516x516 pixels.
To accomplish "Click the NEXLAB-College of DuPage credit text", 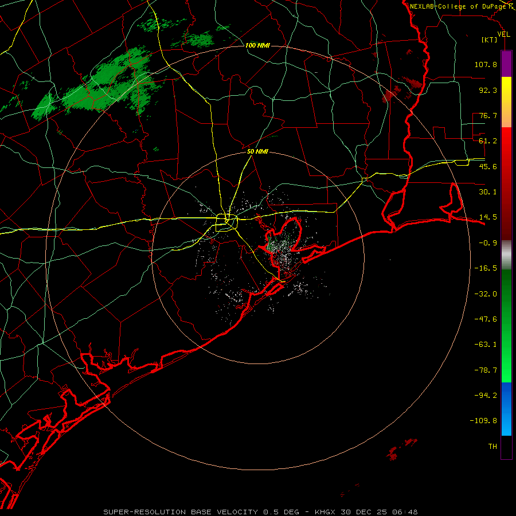I will (458, 6).
